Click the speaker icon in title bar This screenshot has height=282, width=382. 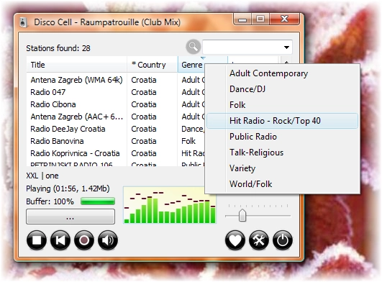[23, 22]
